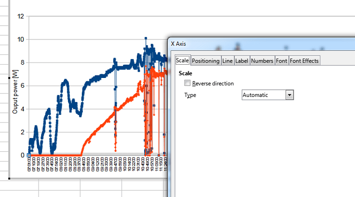Select the Y-axis value label 12

pyautogui.click(x=21, y=16)
